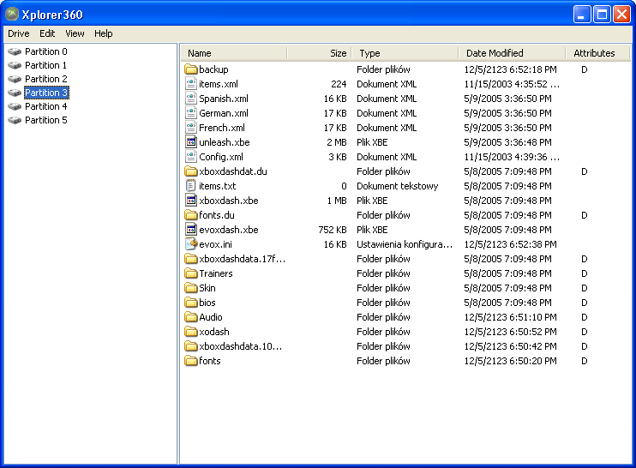Click the evoxdash.xbe executable icon
The height and width of the screenshot is (468, 636).
coord(190,230)
